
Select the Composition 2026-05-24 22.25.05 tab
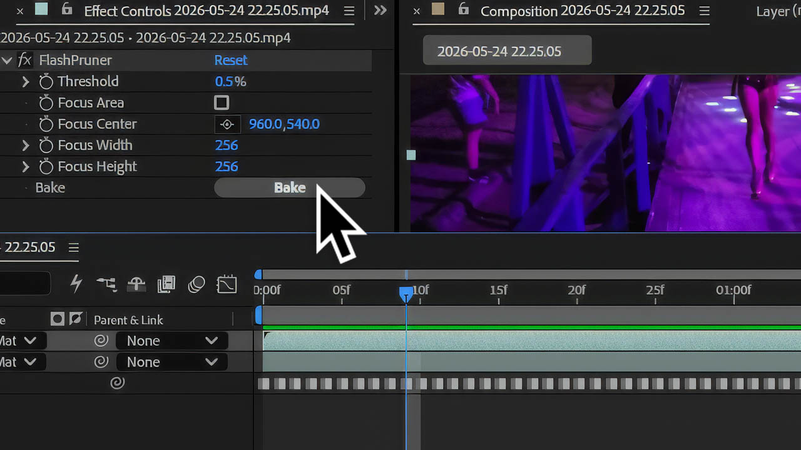point(583,11)
